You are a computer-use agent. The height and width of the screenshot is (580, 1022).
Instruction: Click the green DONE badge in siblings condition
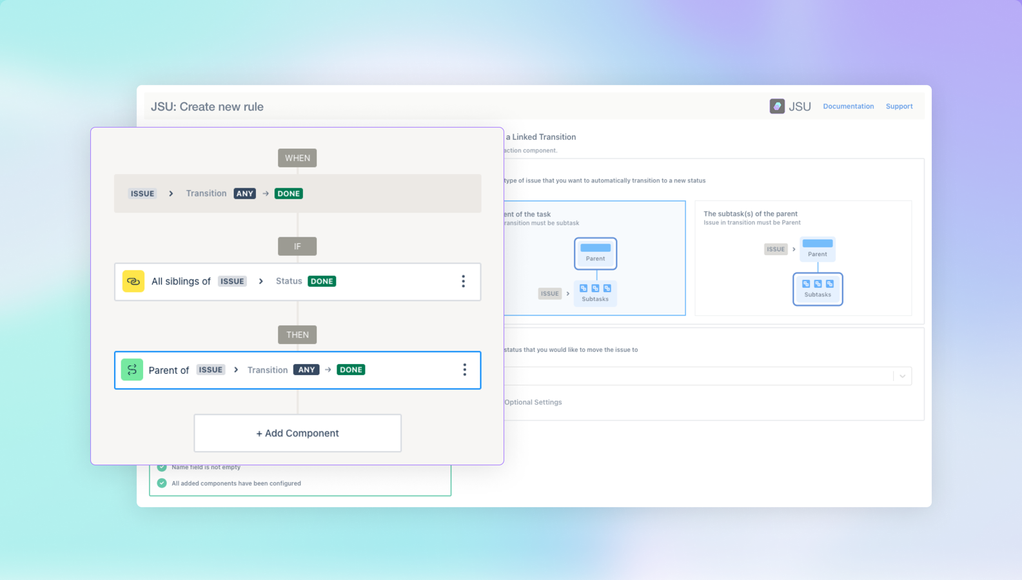[x=322, y=281]
